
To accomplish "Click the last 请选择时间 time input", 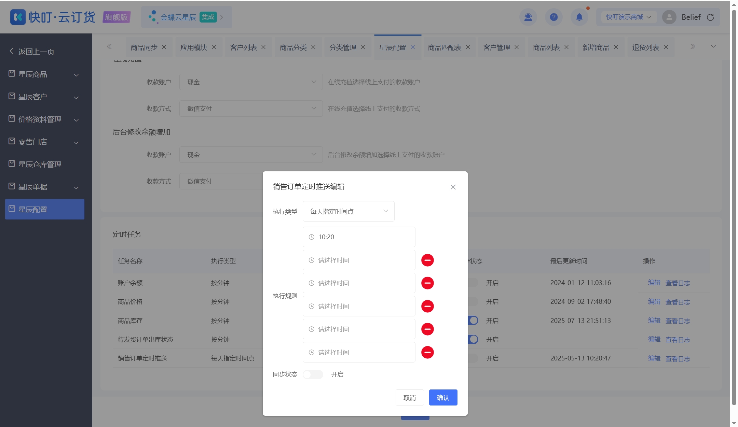I will (x=359, y=352).
